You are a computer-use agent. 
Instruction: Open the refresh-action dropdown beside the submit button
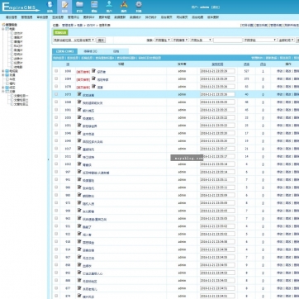74,40
